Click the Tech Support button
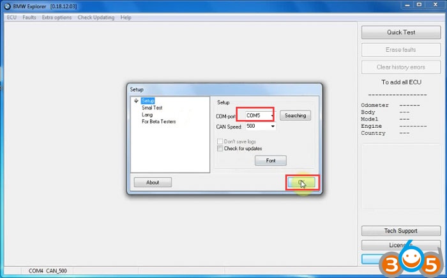 pyautogui.click(x=400, y=231)
